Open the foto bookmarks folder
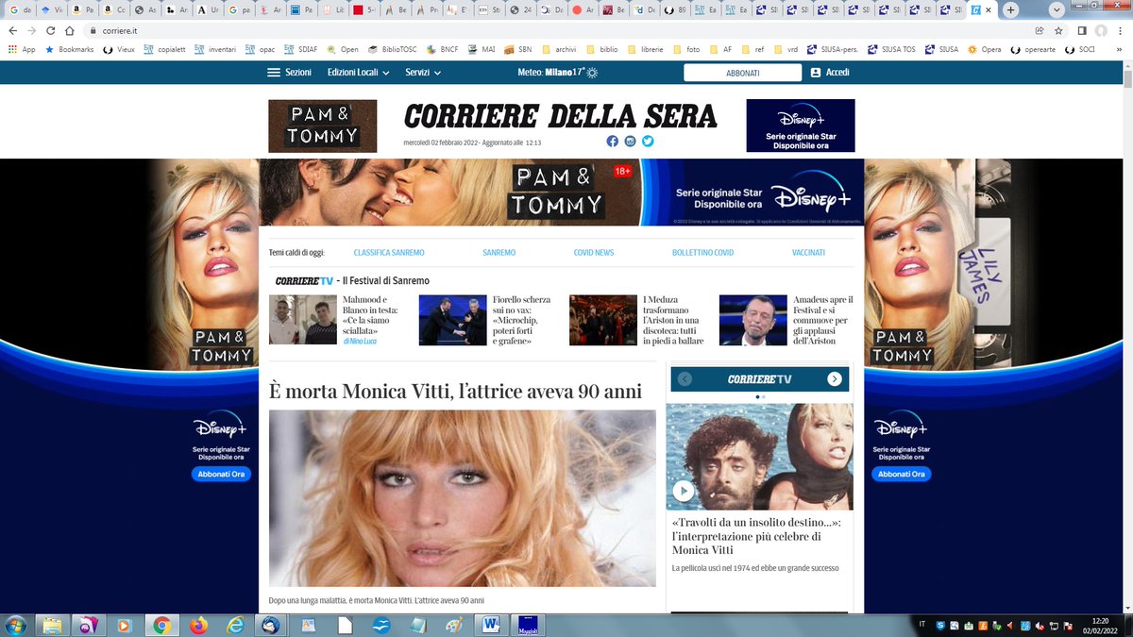 coord(686,49)
